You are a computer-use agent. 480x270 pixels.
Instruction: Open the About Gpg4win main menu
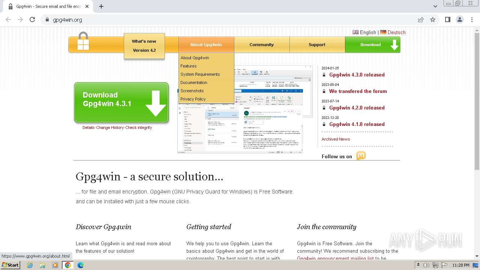[206, 45]
